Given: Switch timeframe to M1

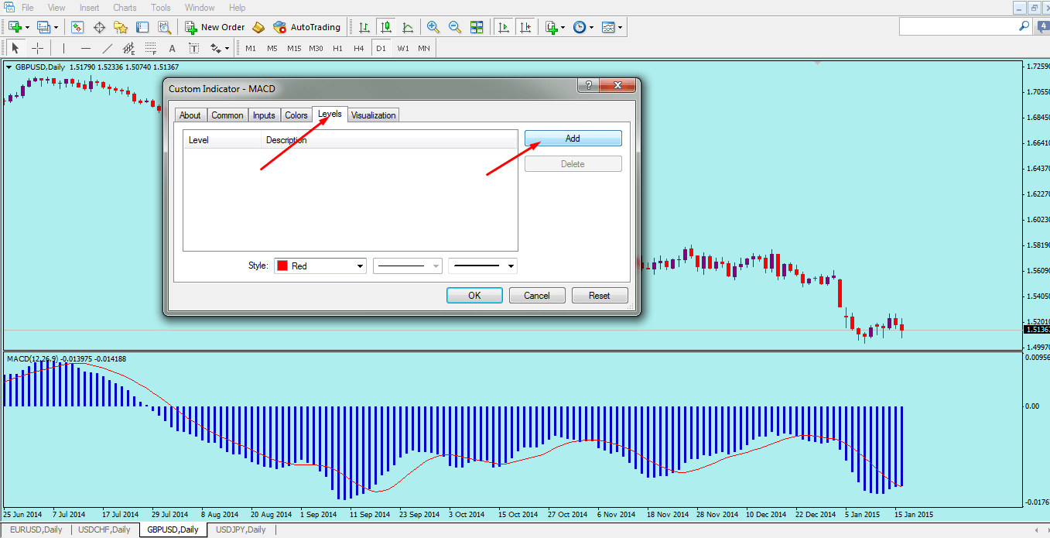Looking at the screenshot, I should click(250, 48).
